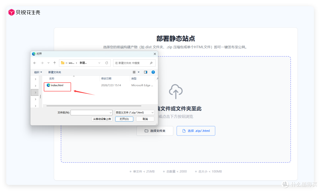Click the cloud upload icon
Screen dimensions: 320x191
176,91
